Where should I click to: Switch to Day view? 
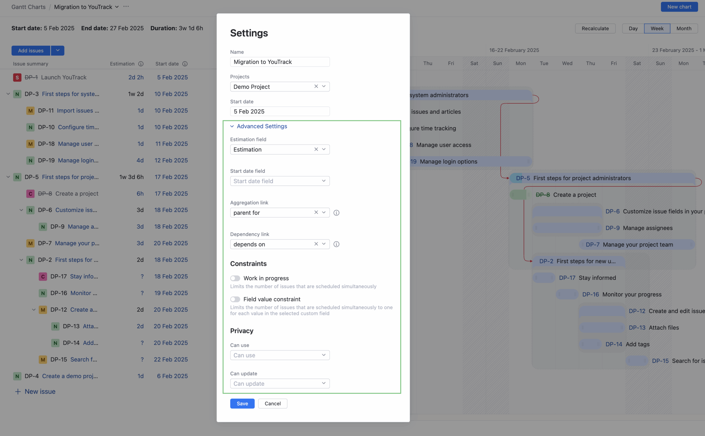point(633,28)
